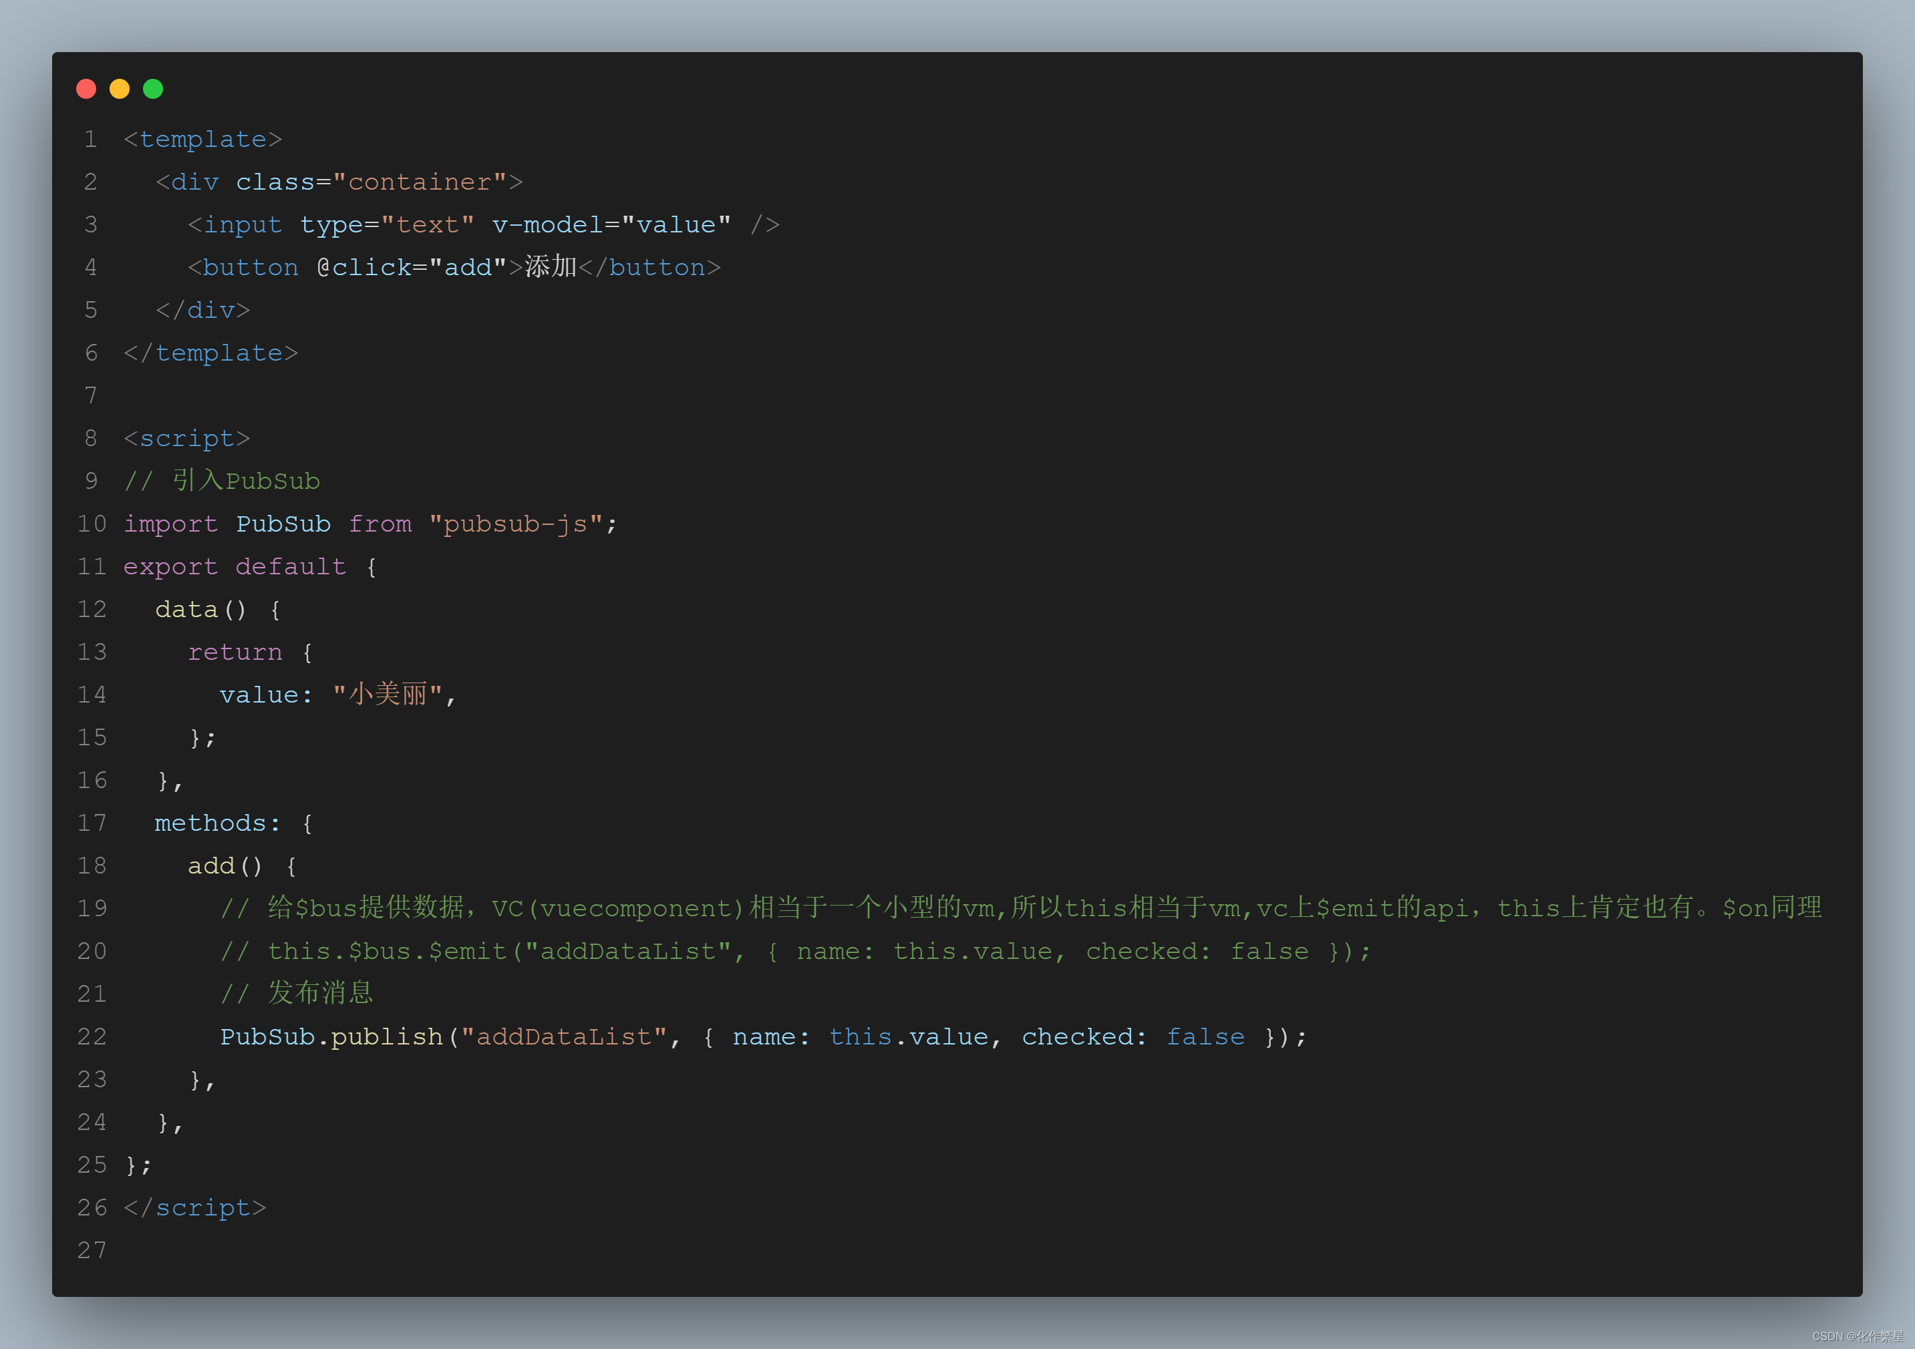
Task: Click the "小美丽" string value
Action: point(388,695)
